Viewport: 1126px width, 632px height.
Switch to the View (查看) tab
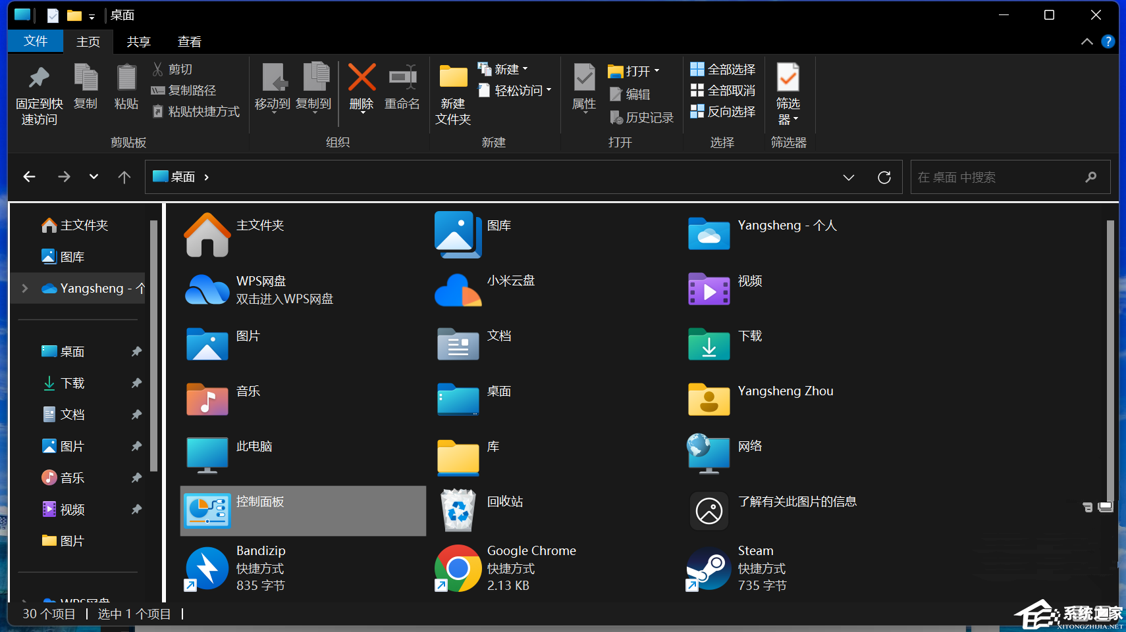click(190, 41)
